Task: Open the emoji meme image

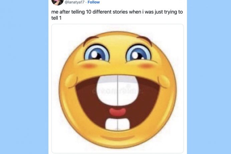Action: pos(118,88)
